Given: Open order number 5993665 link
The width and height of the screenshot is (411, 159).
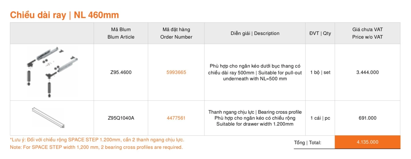Looking at the screenshot, I should tap(176, 72).
